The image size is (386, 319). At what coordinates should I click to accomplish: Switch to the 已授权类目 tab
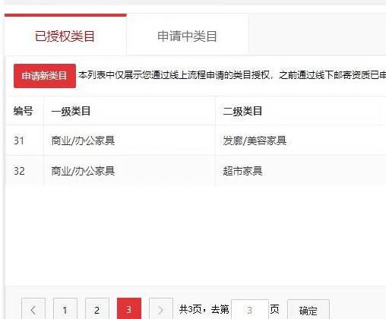pos(65,35)
